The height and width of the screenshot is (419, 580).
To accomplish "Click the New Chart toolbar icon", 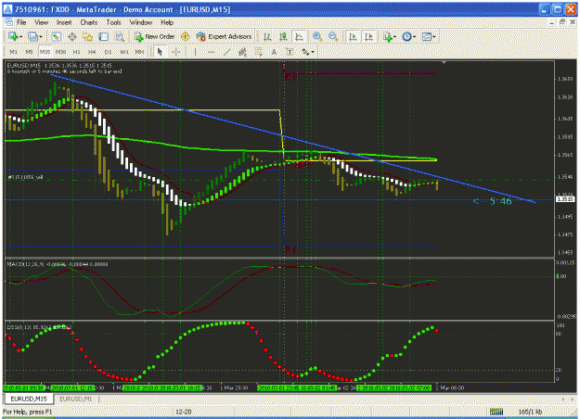I will 13,36.
